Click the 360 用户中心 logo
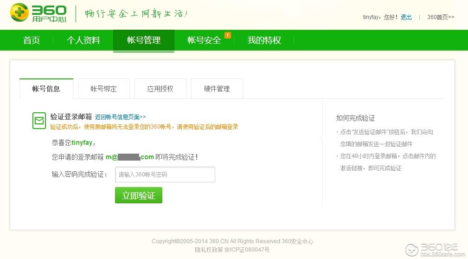 click(x=38, y=13)
